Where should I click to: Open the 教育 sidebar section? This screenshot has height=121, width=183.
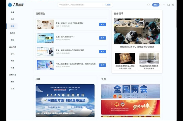tap(13, 82)
